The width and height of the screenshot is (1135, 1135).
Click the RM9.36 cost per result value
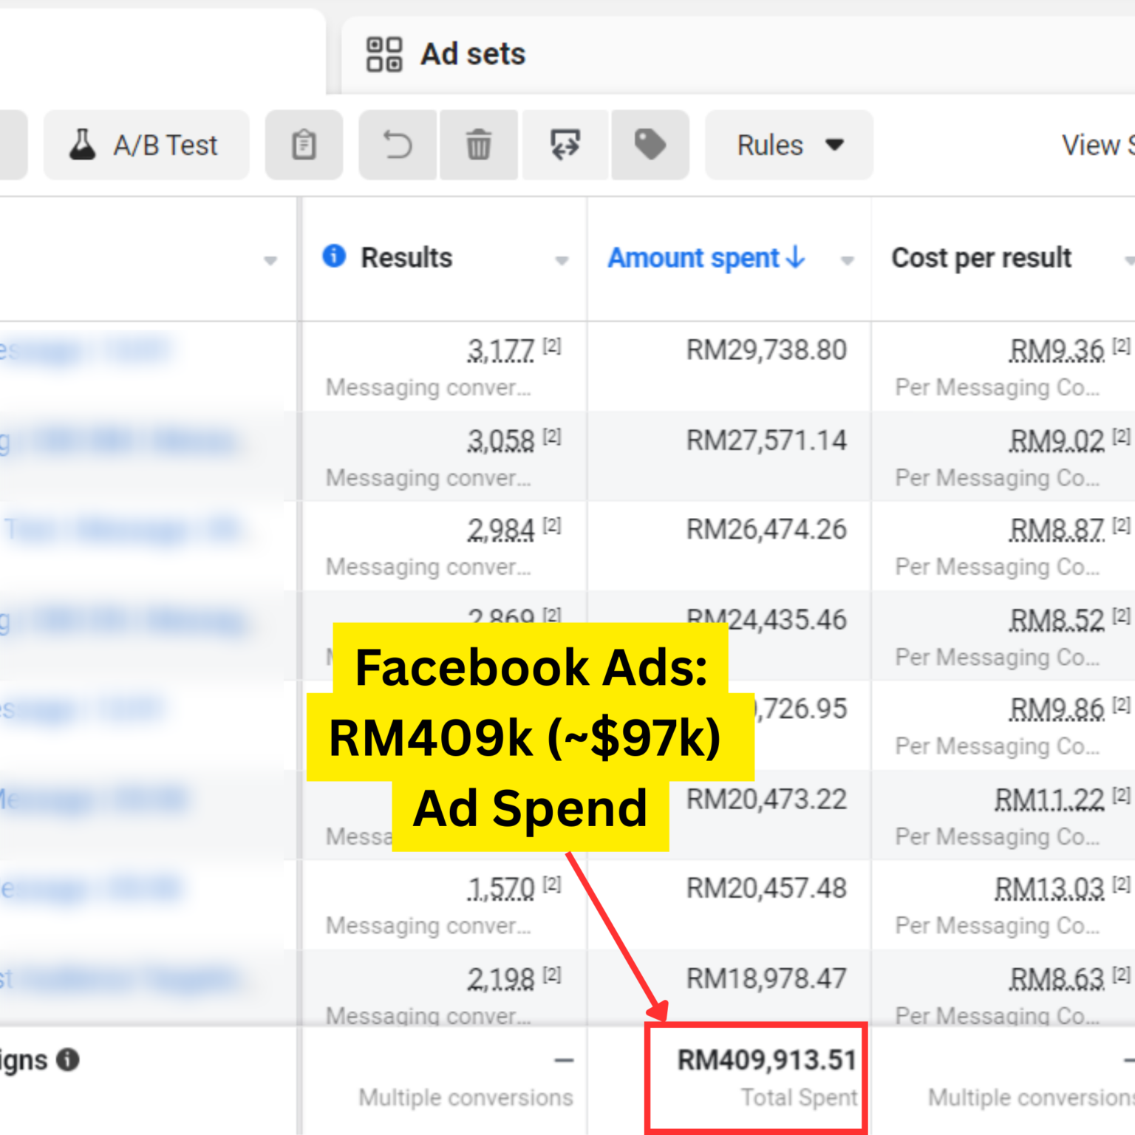(x=1056, y=350)
